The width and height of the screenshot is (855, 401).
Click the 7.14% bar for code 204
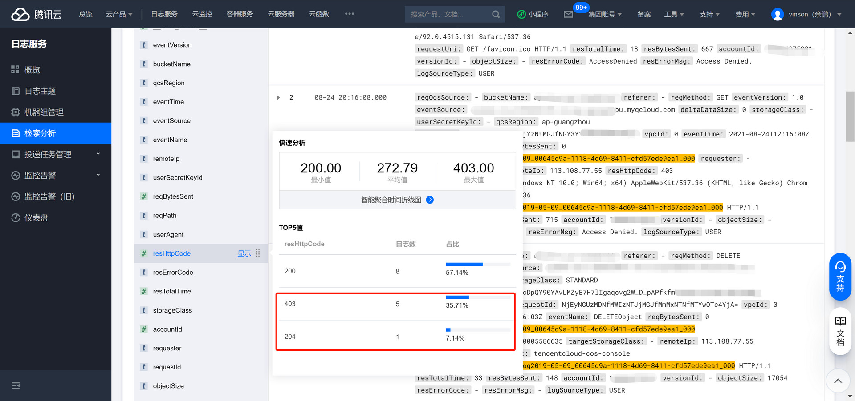tap(478, 330)
